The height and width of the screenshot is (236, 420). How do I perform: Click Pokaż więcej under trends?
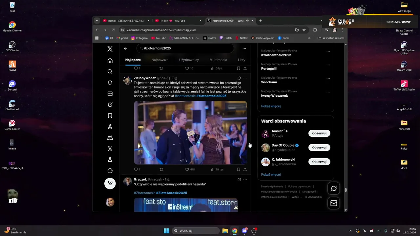pos(271,106)
